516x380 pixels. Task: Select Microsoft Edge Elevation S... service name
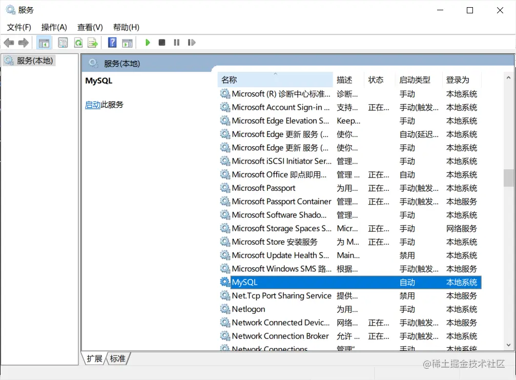click(x=280, y=121)
